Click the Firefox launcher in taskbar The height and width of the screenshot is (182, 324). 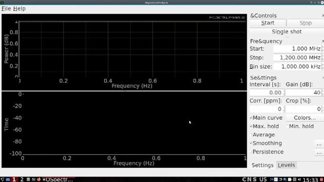pyautogui.click(x=38, y=179)
